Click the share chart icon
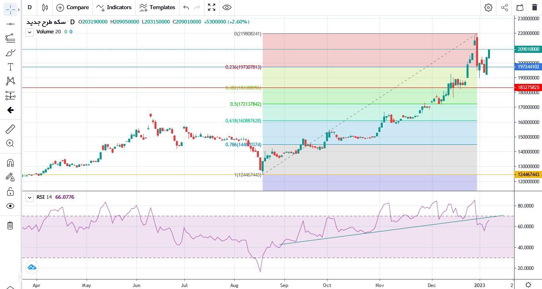The height and width of the screenshot is (289, 542). (504, 8)
